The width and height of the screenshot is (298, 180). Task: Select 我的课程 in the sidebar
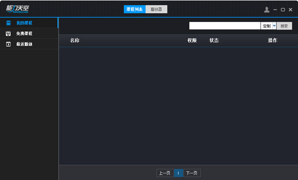click(x=29, y=23)
